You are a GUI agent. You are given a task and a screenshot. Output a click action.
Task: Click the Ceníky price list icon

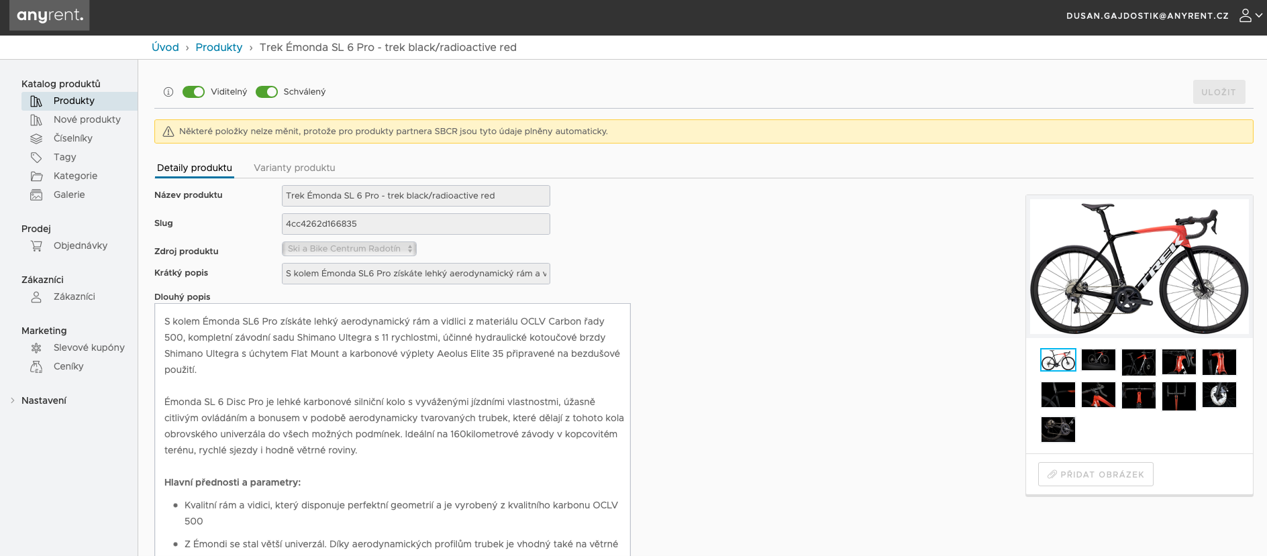point(36,367)
